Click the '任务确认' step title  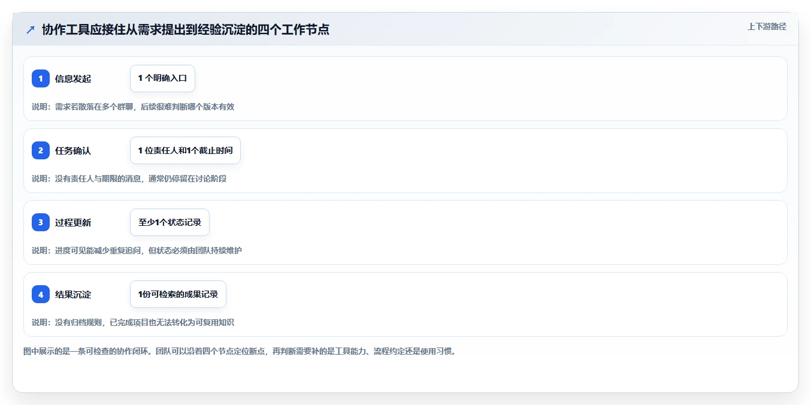pyautogui.click(x=73, y=150)
